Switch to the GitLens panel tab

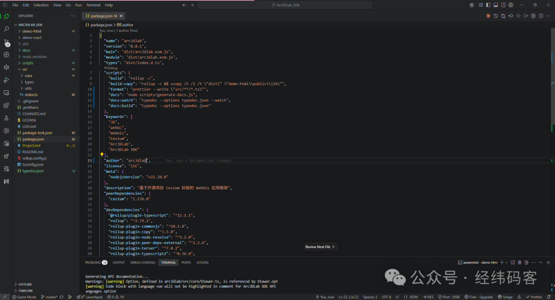[x=202, y=263]
